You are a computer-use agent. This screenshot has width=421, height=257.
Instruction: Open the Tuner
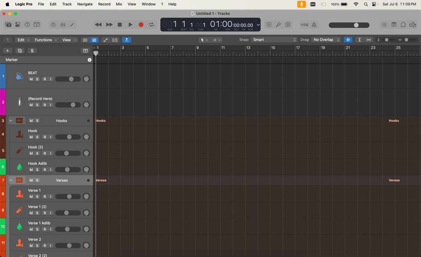[278, 25]
